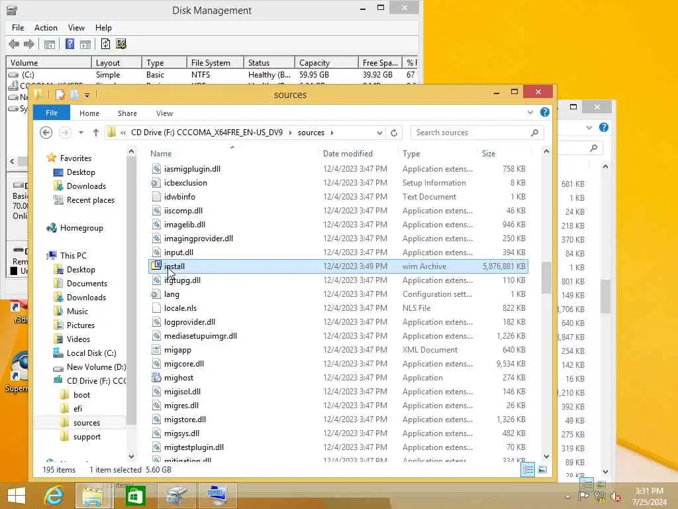Image resolution: width=678 pixels, height=509 pixels.
Task: Select lang configuration settings file
Action: pos(338,294)
